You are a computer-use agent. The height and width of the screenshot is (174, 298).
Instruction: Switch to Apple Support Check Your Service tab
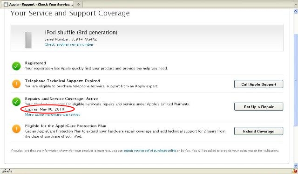(x=38, y=4)
